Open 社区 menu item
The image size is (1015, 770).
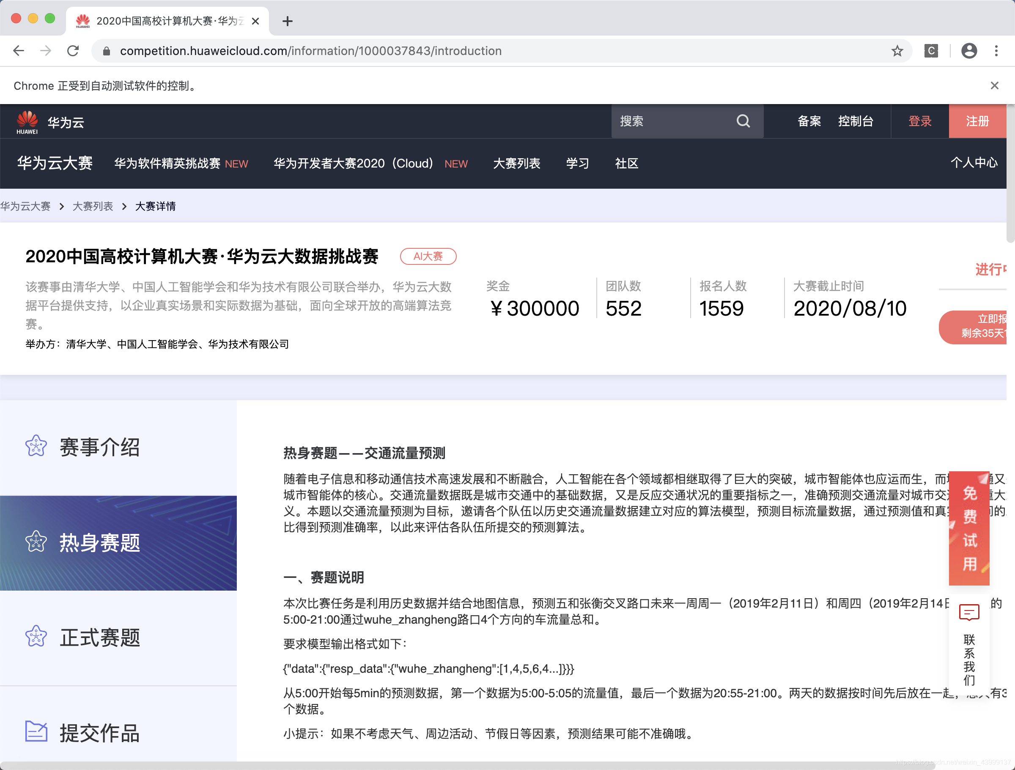tap(626, 163)
